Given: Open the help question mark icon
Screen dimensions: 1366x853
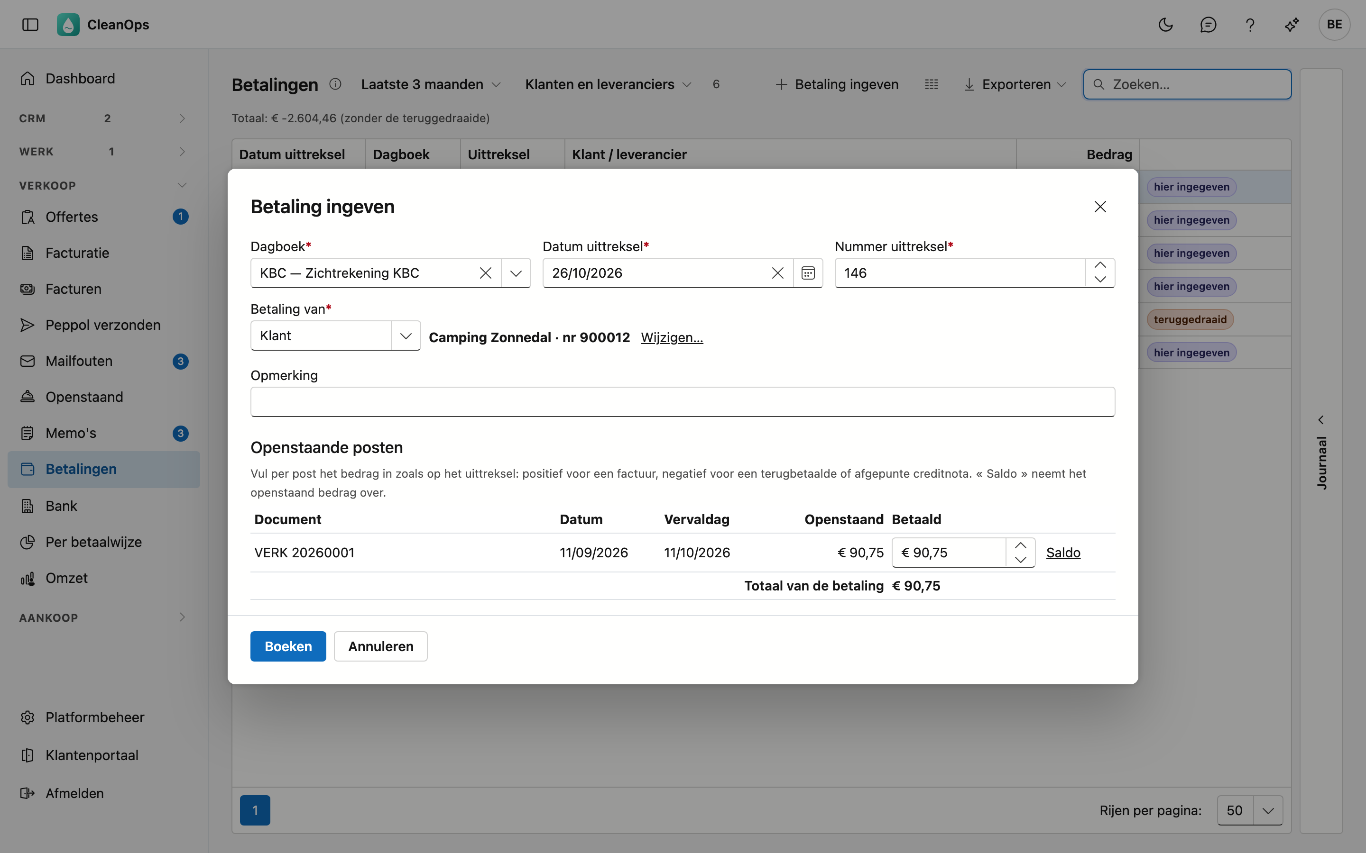Looking at the screenshot, I should [1250, 24].
